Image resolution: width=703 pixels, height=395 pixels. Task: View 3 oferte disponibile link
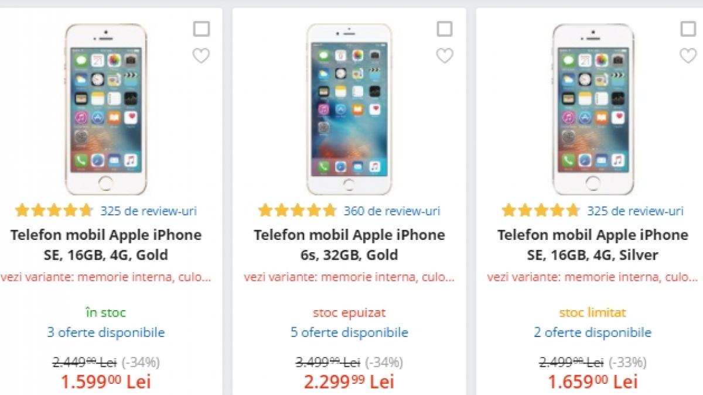106,332
